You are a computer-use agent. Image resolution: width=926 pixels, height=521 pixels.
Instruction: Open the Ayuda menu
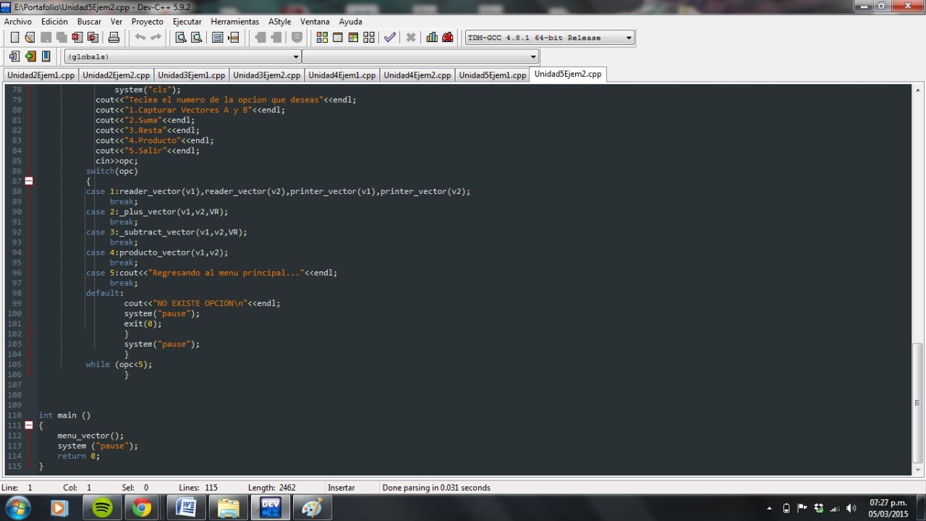(350, 22)
